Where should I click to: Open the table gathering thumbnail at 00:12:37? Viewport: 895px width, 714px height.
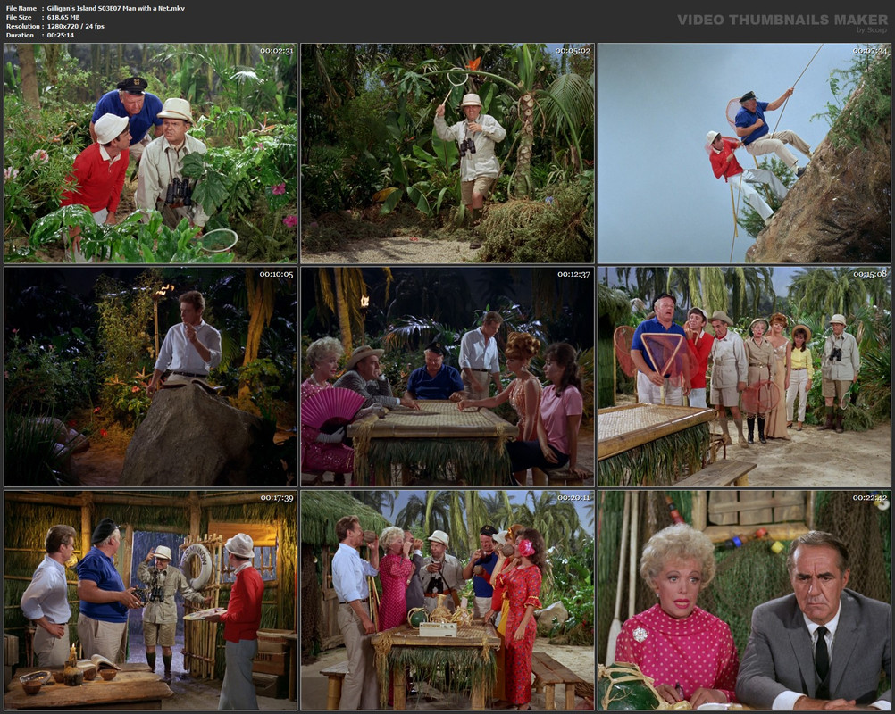click(x=447, y=377)
